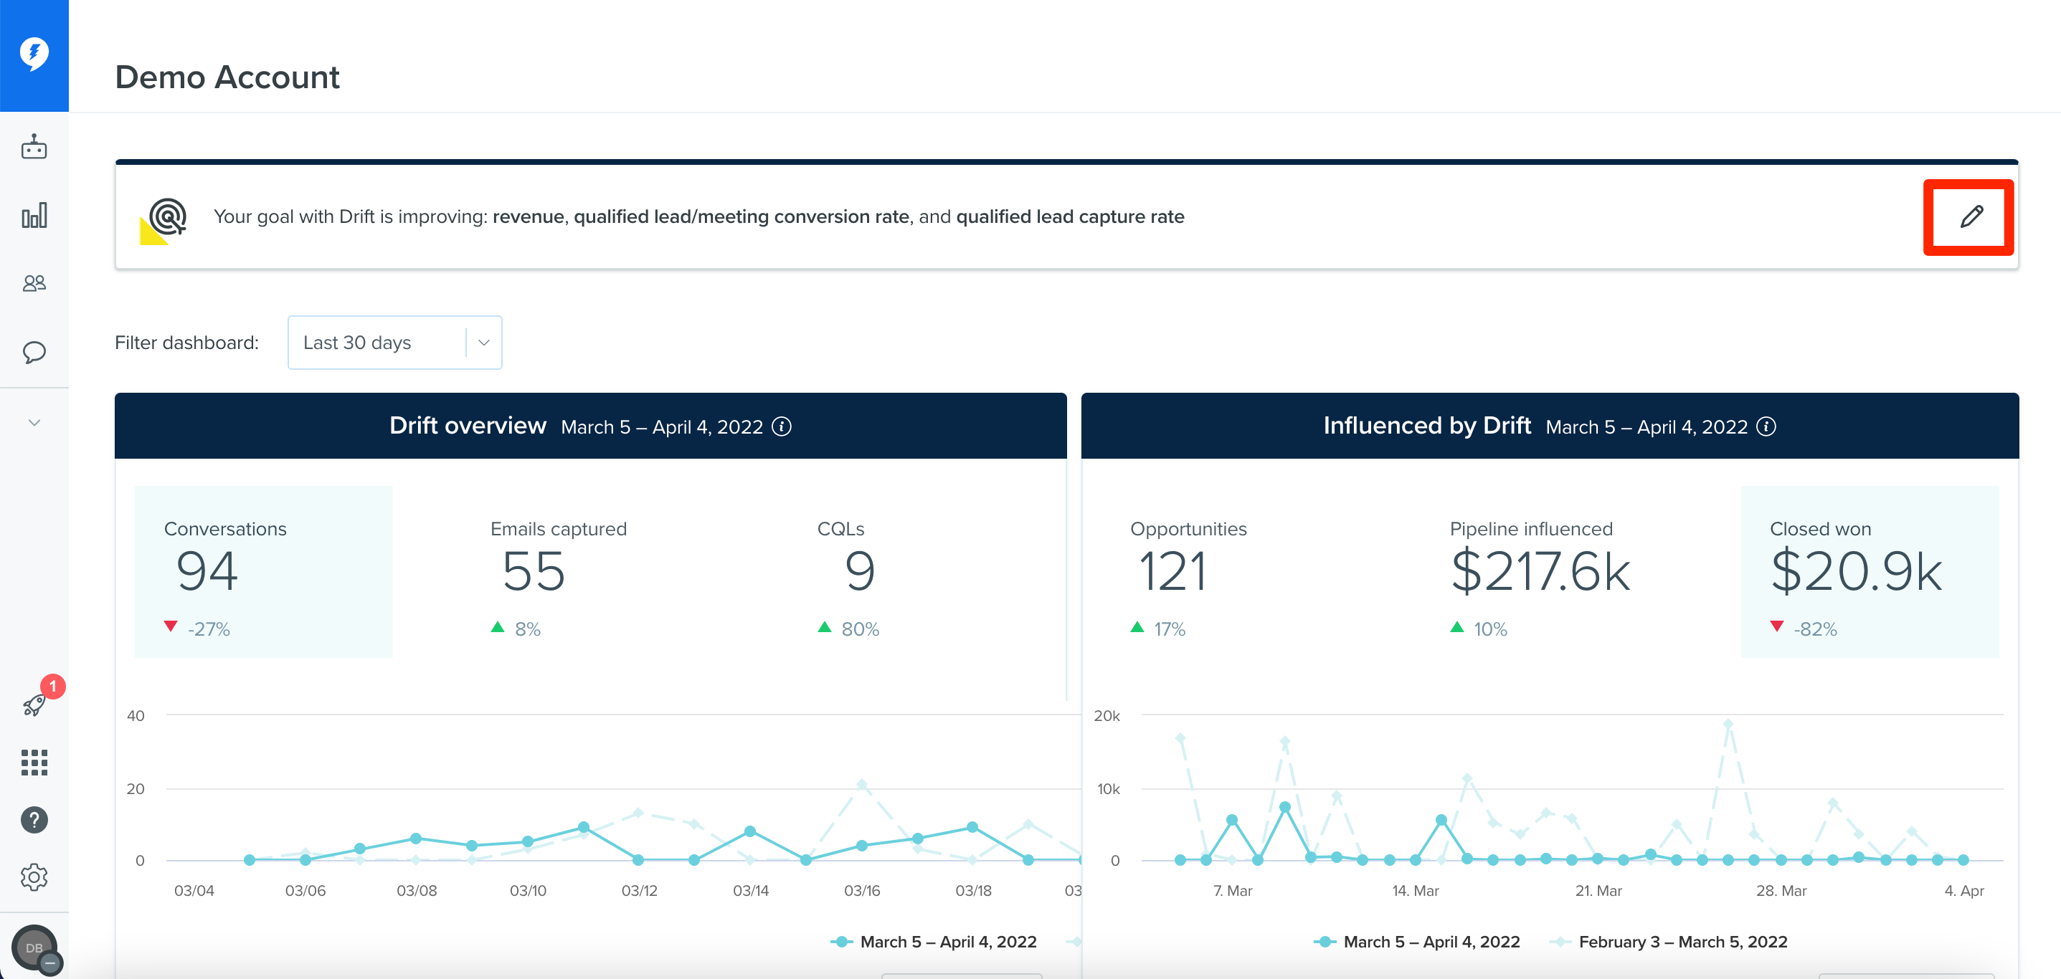
Task: Click the 8% emails captured change value
Action: click(528, 629)
